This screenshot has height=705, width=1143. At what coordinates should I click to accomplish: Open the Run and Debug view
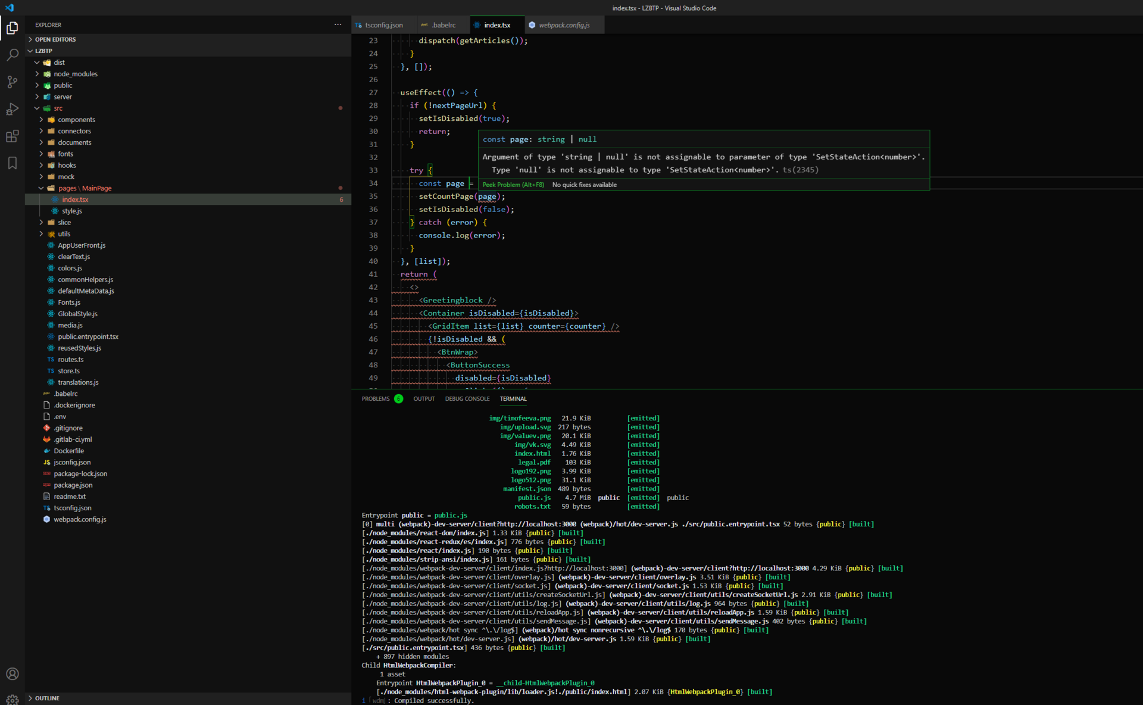12,109
